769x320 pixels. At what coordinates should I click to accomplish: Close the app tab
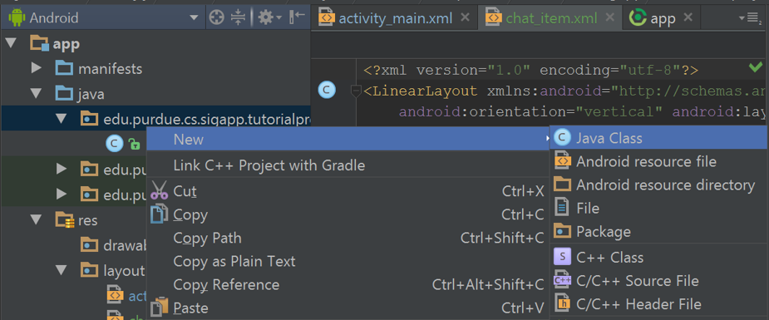688,17
